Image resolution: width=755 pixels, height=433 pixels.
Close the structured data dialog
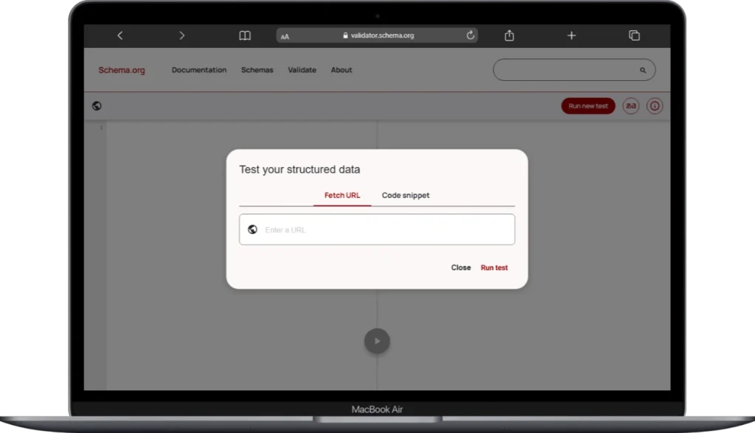coord(461,268)
